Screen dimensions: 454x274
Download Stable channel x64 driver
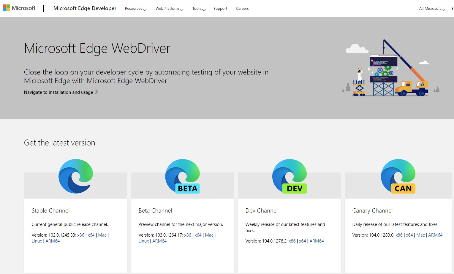point(91,235)
